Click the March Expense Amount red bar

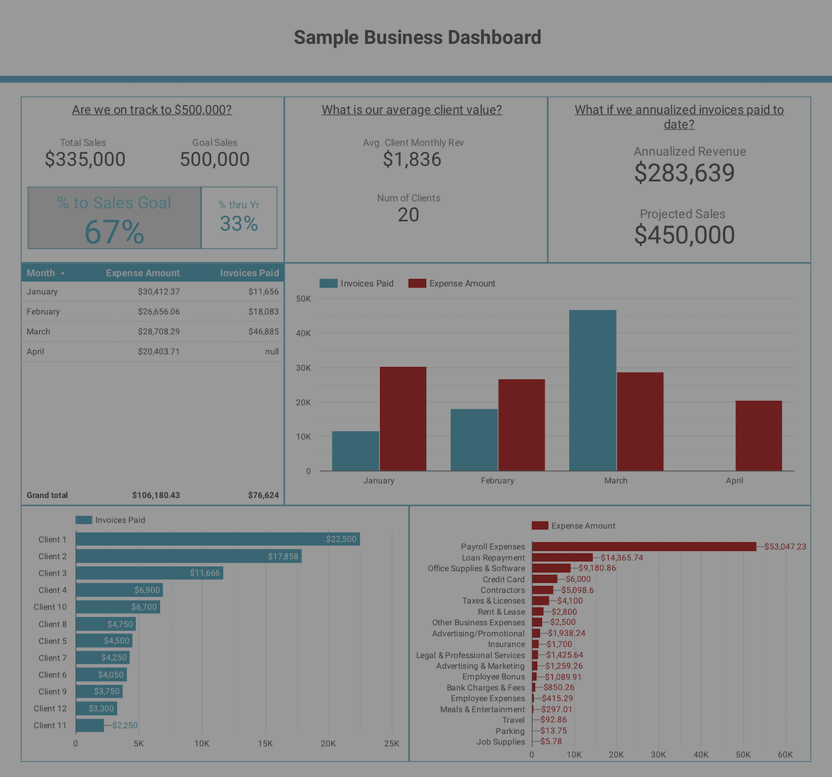tap(640, 422)
